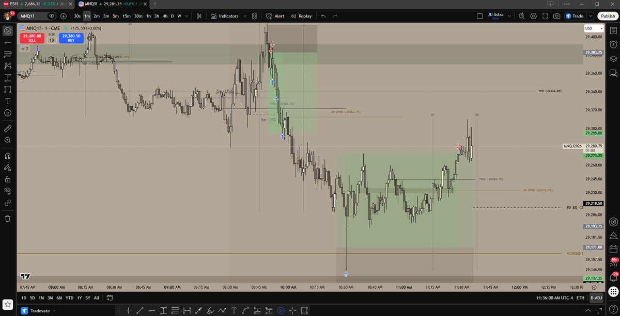
Task: Toggle stay in drawing mode
Action: (x=8, y=167)
